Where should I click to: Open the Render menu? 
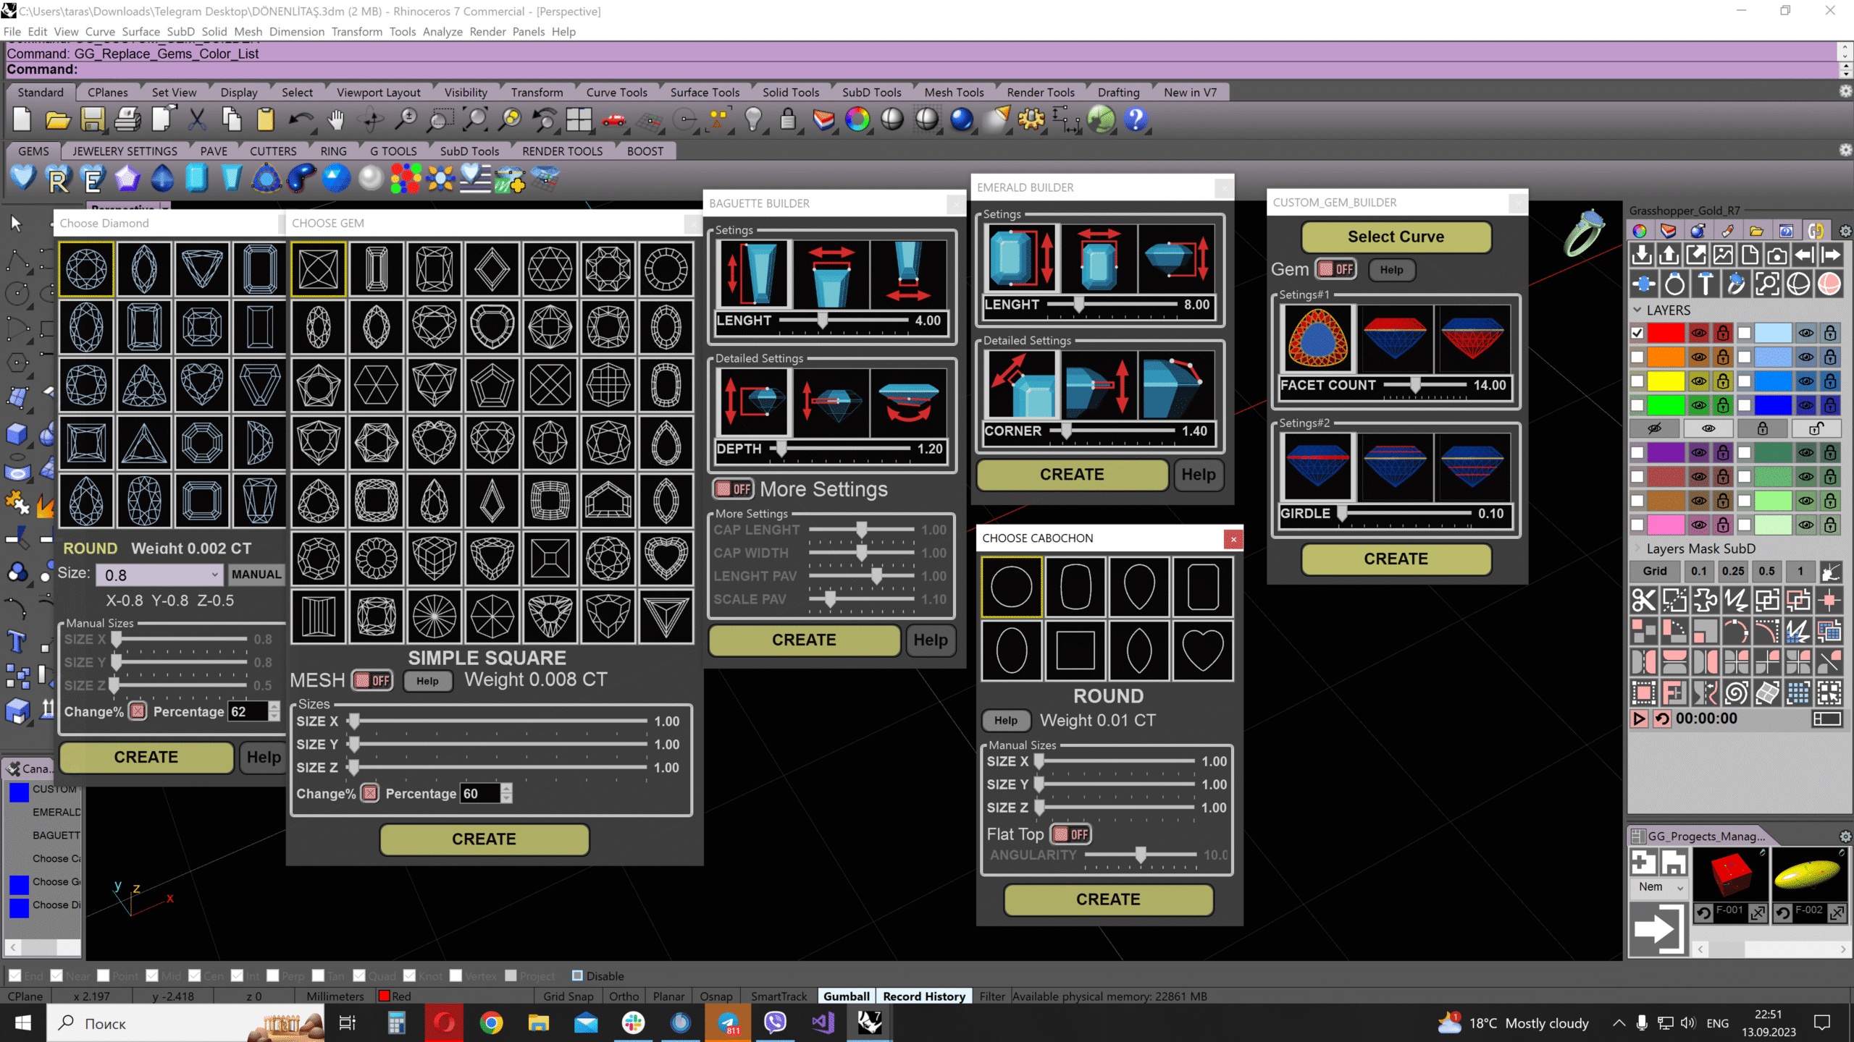(x=487, y=32)
